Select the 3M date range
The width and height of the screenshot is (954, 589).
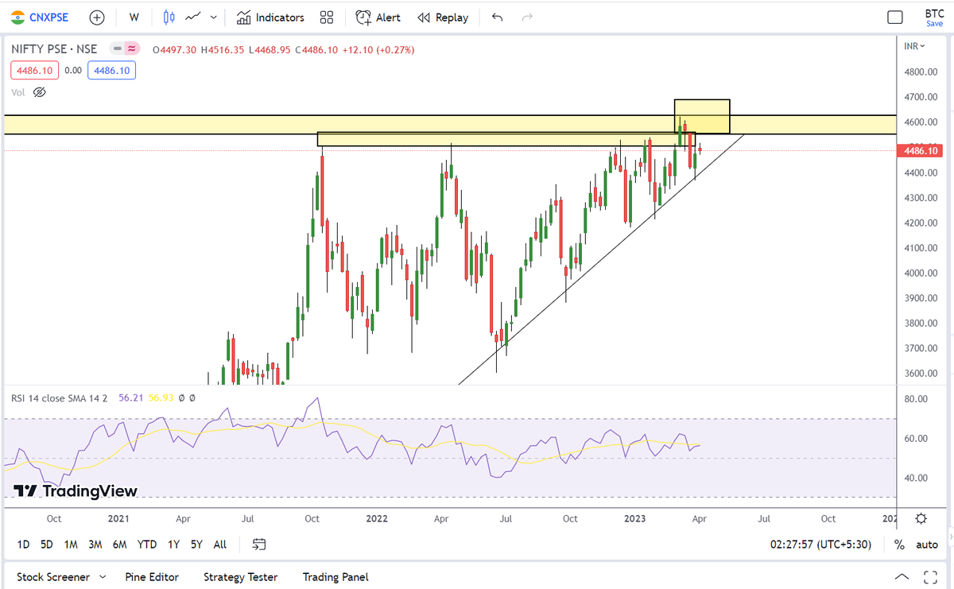click(95, 544)
